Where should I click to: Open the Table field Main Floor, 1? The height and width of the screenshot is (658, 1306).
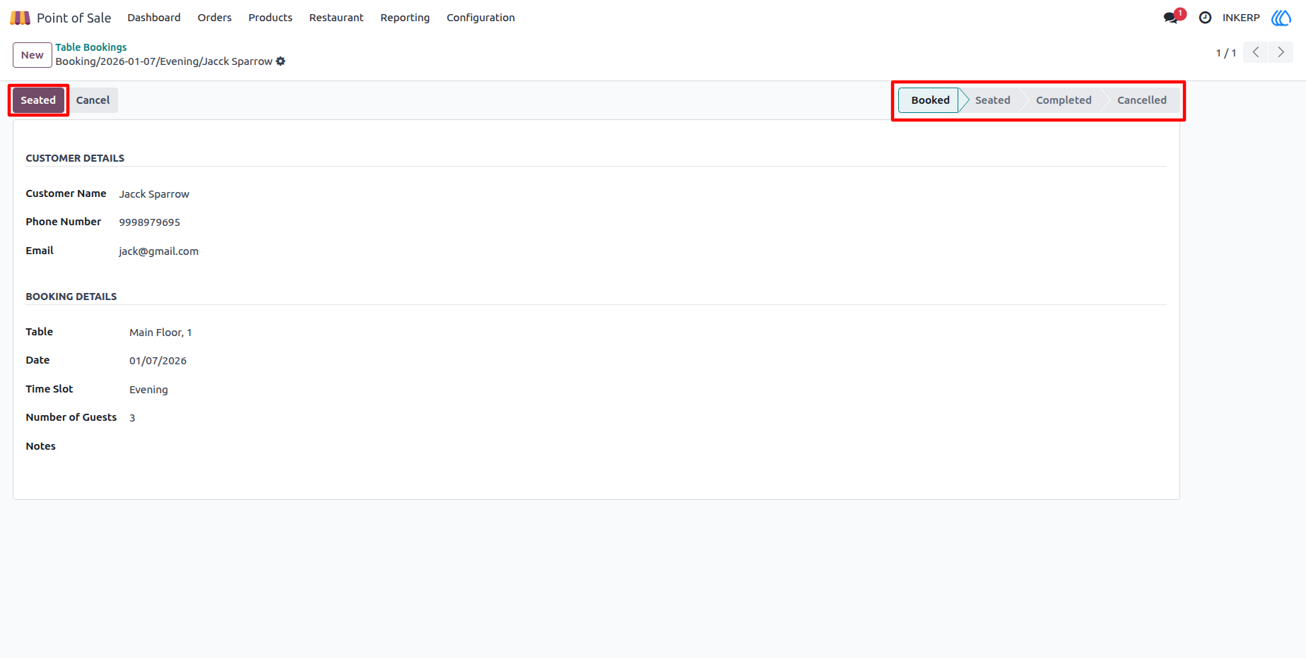point(160,333)
